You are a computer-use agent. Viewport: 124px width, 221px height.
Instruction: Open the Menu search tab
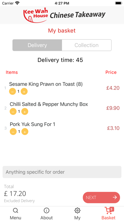point(15,214)
